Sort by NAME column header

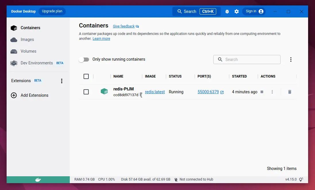(x=118, y=76)
